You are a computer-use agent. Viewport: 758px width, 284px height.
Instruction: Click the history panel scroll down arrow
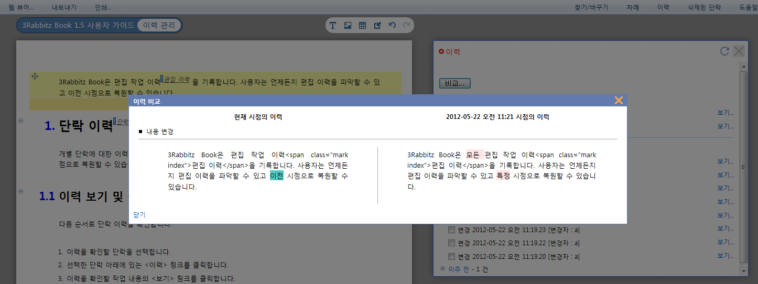pos(743,270)
